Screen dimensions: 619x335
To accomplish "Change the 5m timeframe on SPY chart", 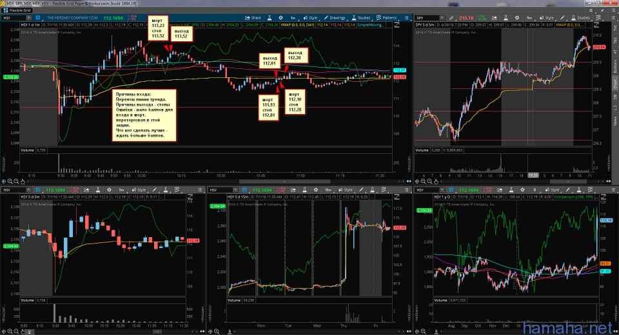I will (529, 18).
